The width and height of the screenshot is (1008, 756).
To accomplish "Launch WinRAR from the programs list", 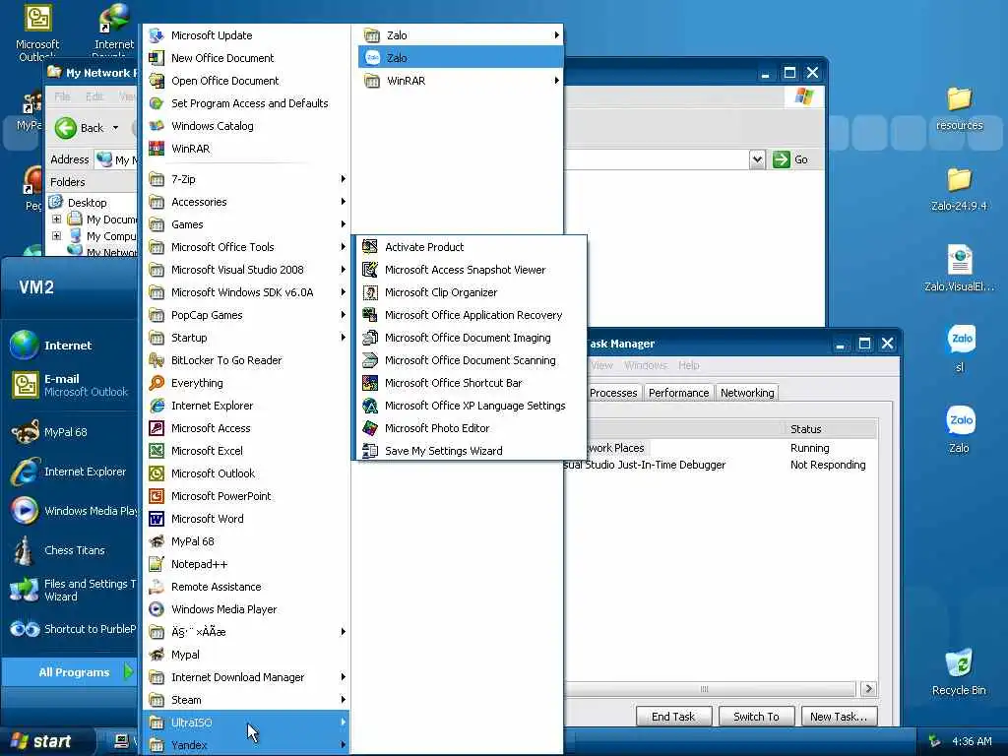I will tap(246, 149).
